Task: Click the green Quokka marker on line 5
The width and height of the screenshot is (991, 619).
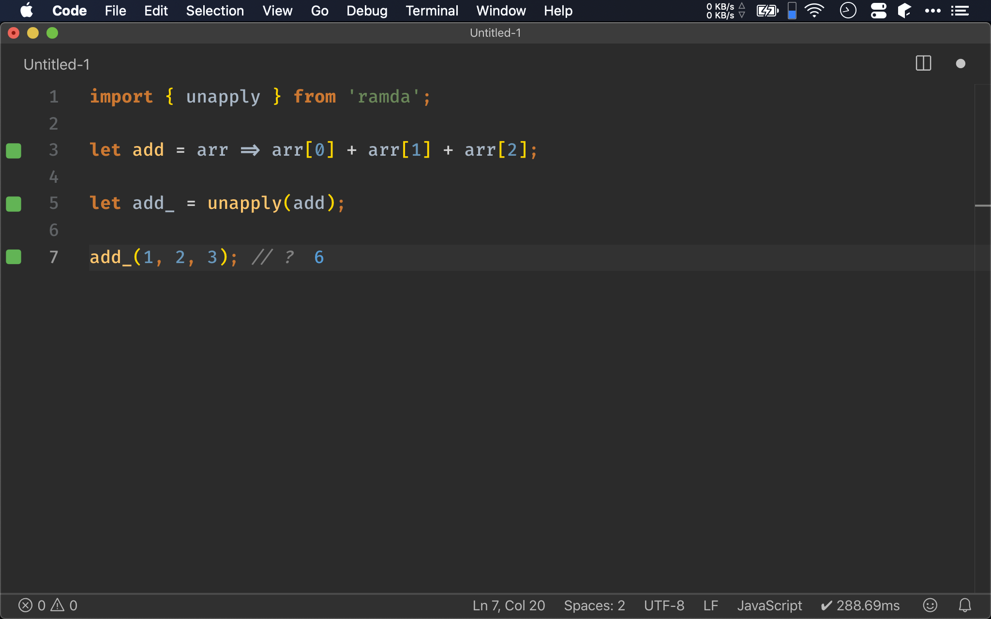Action: tap(14, 204)
